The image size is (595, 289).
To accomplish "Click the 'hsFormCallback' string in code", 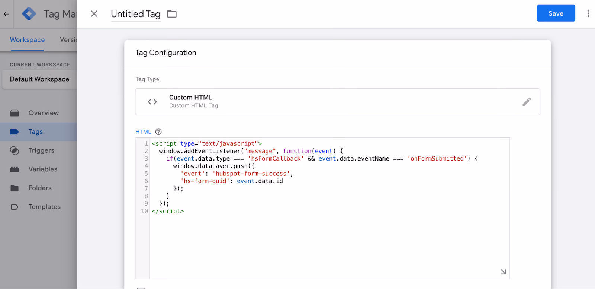I will 276,158.
